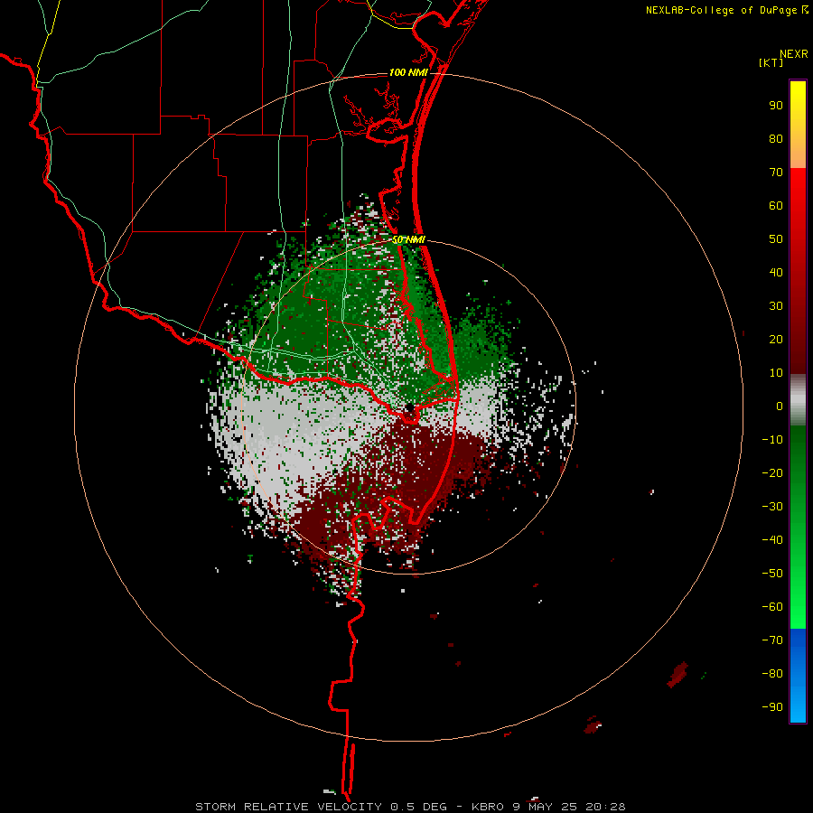813x813 pixels.
Task: Select the "-40" value on the velocity scale
Action: pyautogui.click(x=772, y=540)
